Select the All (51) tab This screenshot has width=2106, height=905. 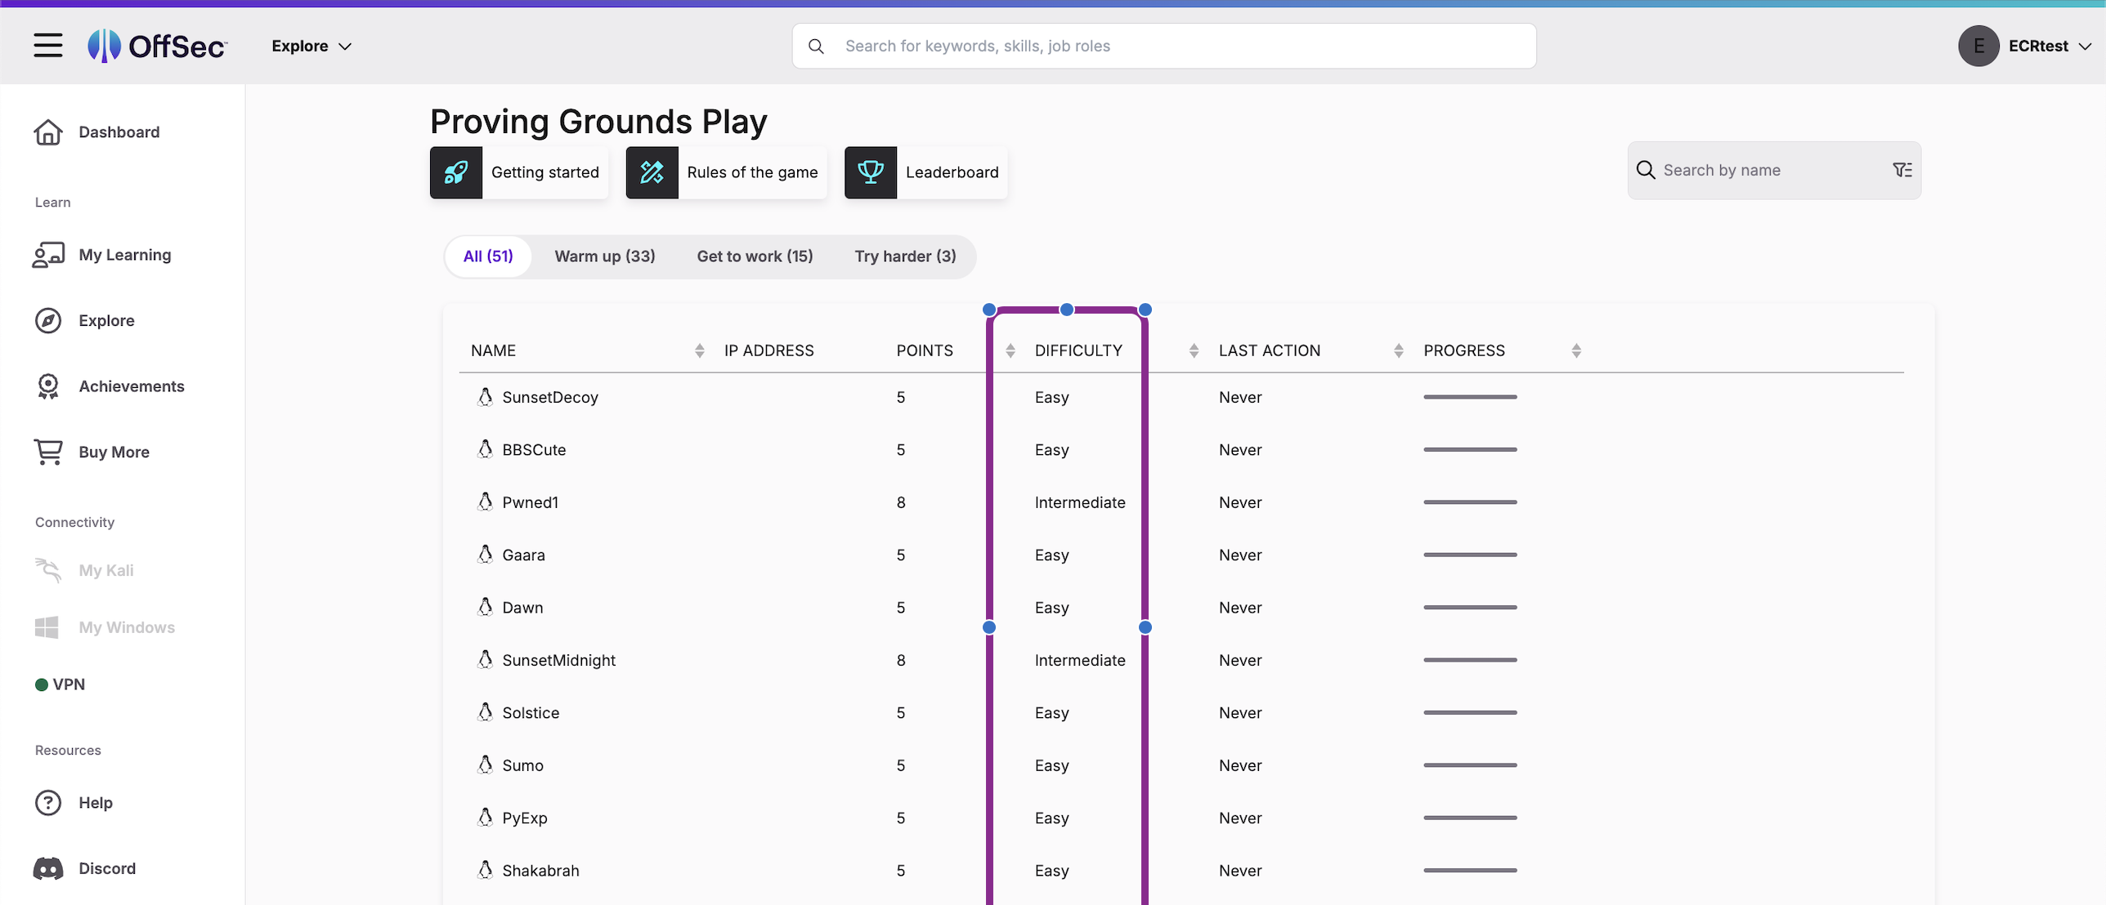click(488, 256)
